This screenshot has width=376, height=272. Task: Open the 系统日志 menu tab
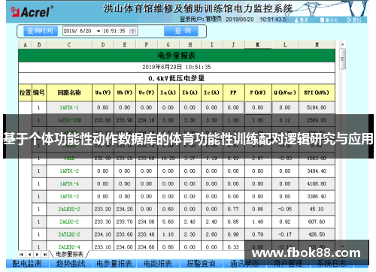tap(332, 264)
